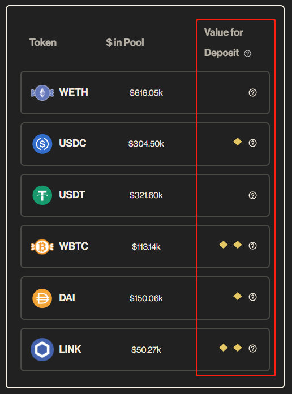Open the help icon in WETH row
This screenshot has width=292, height=394.
(x=252, y=93)
